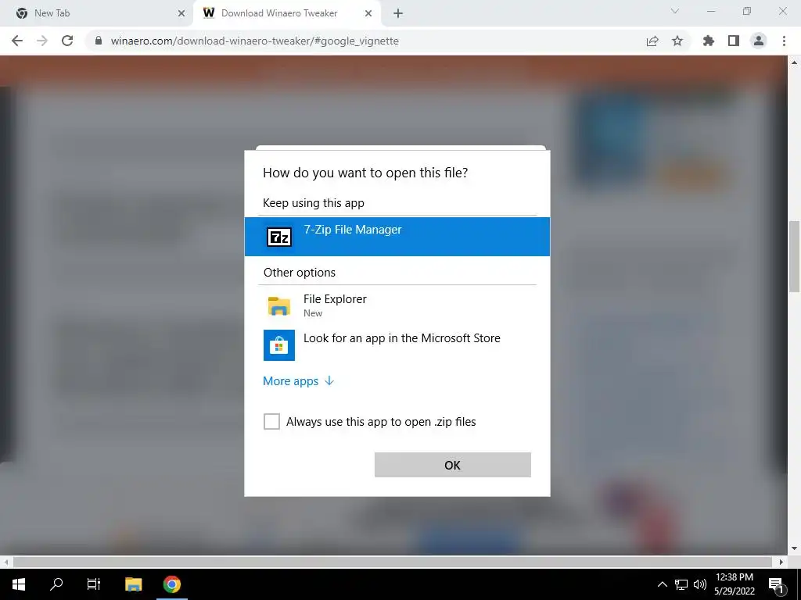Click the page vertical scrollbar thumb

[x=794, y=256]
